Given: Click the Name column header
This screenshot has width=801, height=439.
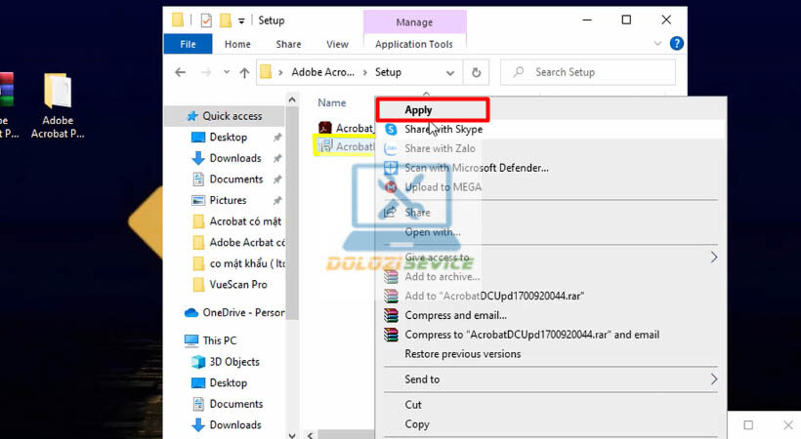Looking at the screenshot, I should coord(332,103).
